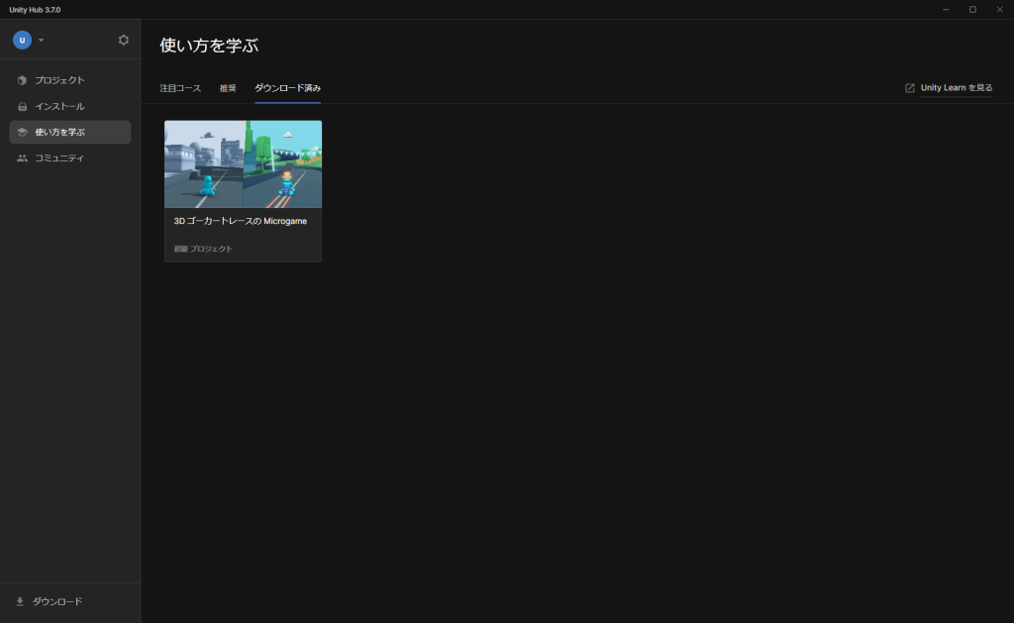This screenshot has width=1014, height=623.
Task: Switch to the 注目コース tab
Action: pos(180,88)
